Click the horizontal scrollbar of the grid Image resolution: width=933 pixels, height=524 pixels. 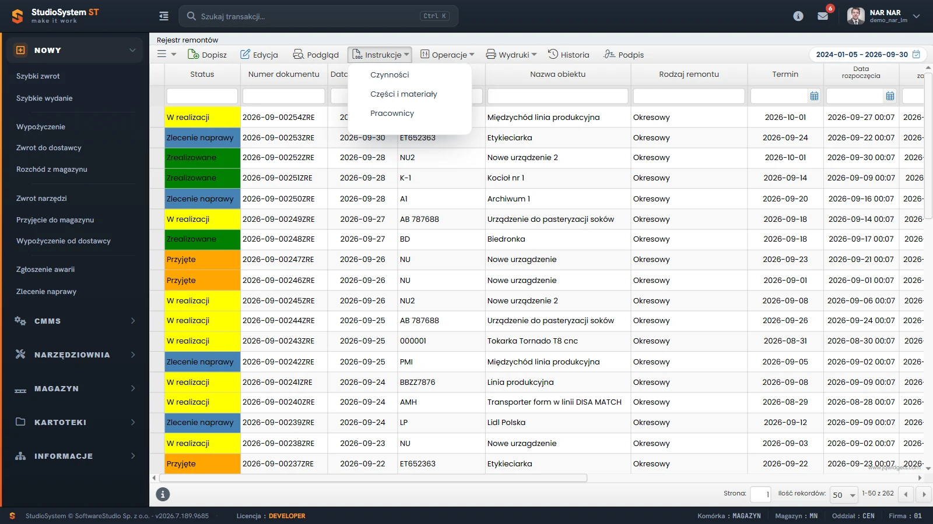coord(372,478)
